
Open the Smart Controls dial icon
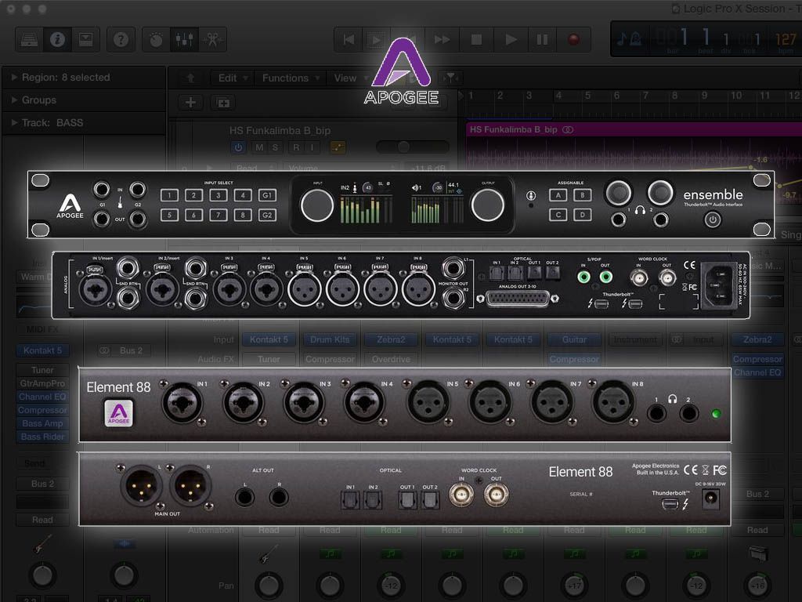point(156,39)
